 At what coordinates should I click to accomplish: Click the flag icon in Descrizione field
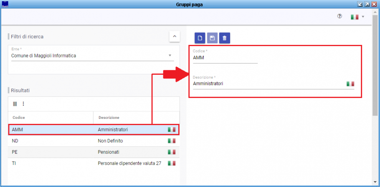(350, 84)
